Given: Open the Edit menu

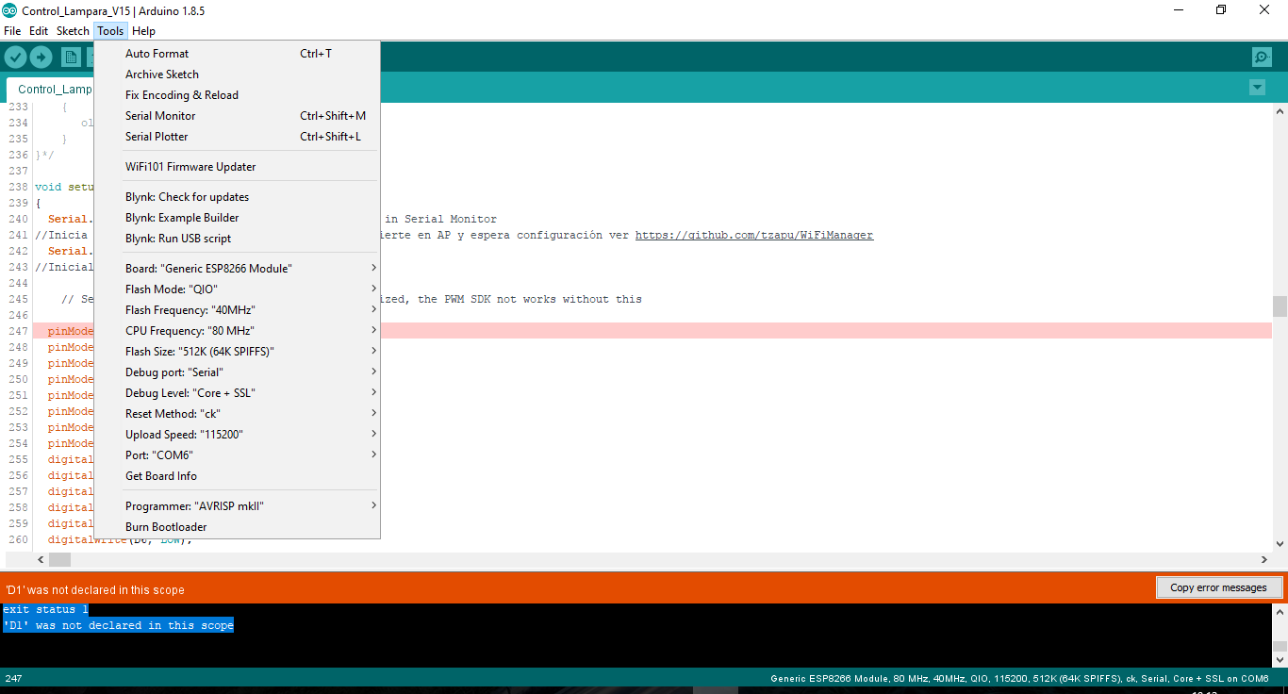Looking at the screenshot, I should [39, 31].
